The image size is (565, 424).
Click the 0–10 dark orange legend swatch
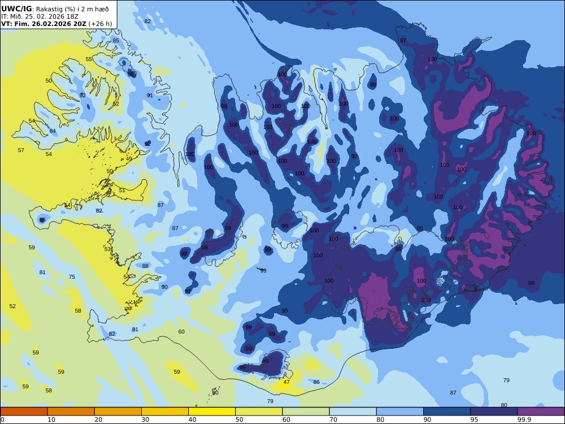[24, 412]
